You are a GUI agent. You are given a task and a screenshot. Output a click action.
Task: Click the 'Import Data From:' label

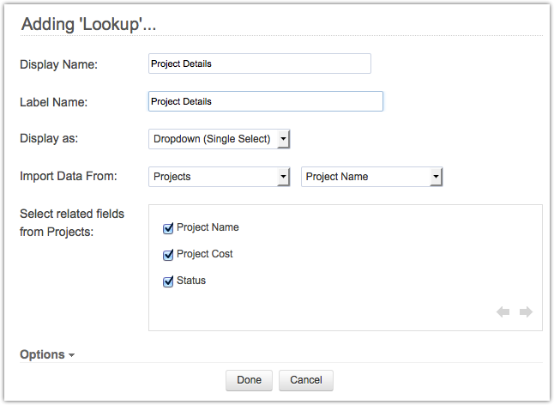click(x=68, y=177)
